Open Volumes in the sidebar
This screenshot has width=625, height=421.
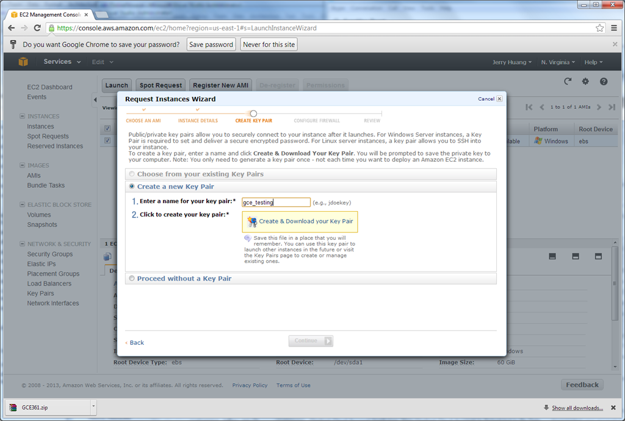(x=38, y=215)
